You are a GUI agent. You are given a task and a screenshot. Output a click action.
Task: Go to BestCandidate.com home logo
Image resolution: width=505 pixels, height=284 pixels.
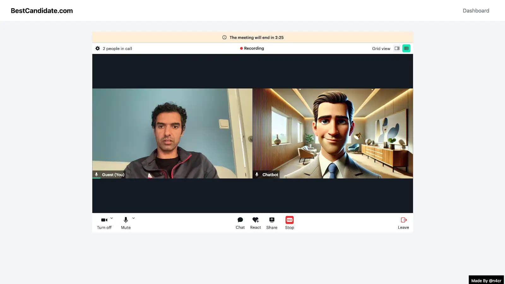[42, 11]
